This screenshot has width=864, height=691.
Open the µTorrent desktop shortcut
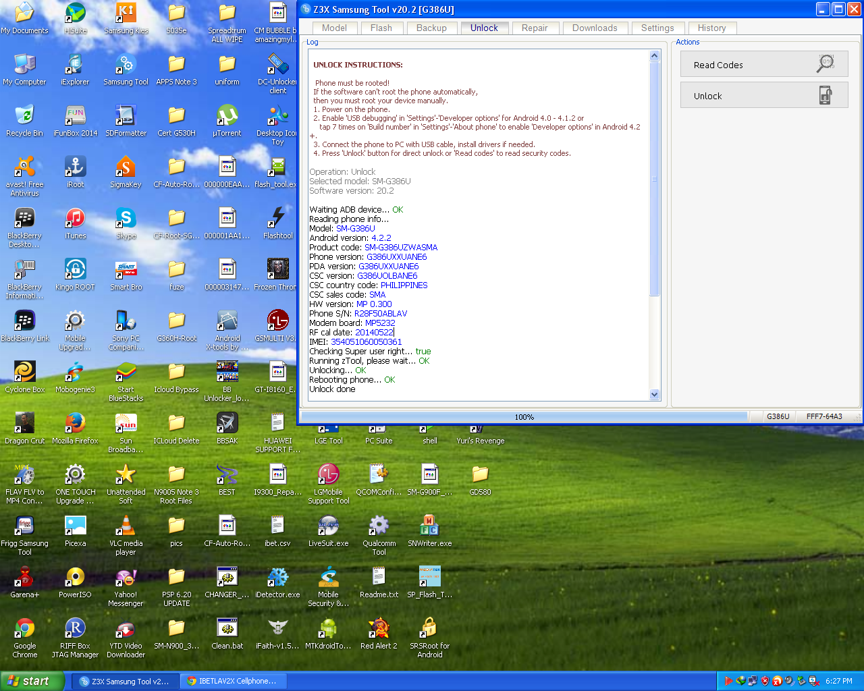(x=227, y=116)
